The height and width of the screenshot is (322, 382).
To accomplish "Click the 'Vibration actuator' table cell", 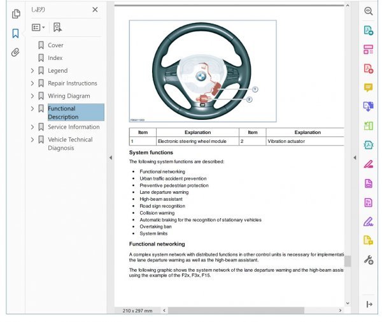I will pos(305,142).
